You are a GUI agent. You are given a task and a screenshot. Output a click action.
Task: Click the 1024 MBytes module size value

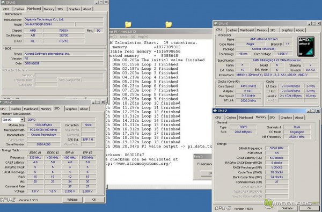point(43,125)
